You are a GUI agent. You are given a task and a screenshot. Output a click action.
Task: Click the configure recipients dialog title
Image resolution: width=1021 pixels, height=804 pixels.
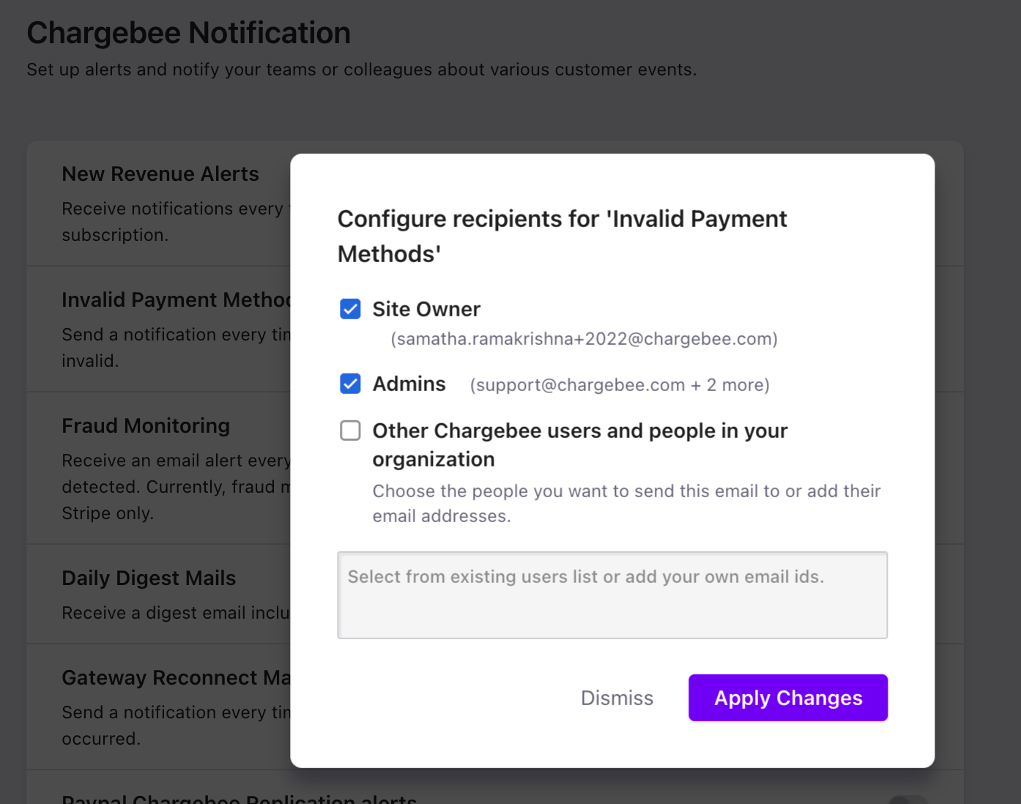(x=562, y=236)
